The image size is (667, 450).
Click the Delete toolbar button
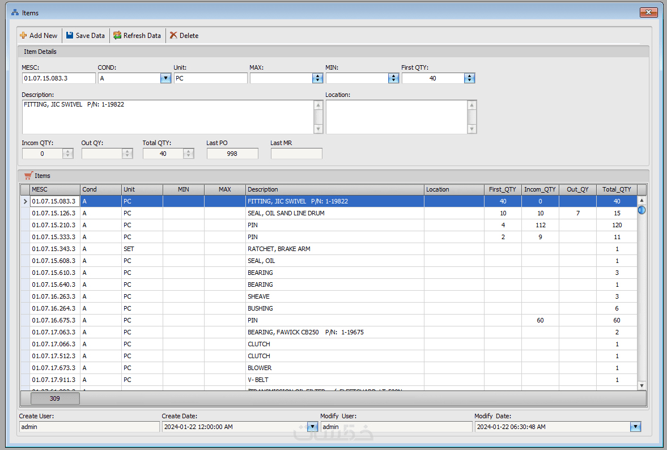pos(184,36)
